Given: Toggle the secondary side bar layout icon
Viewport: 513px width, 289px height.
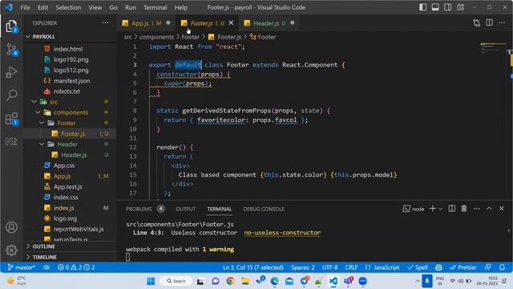Looking at the screenshot, I should 448,7.
